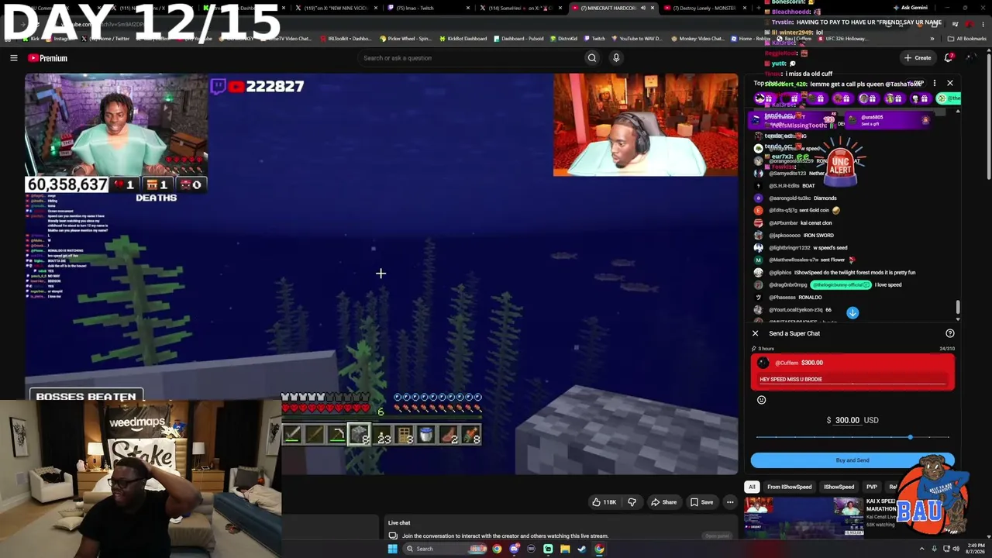Open more actions ellipsis below video

coord(730,502)
